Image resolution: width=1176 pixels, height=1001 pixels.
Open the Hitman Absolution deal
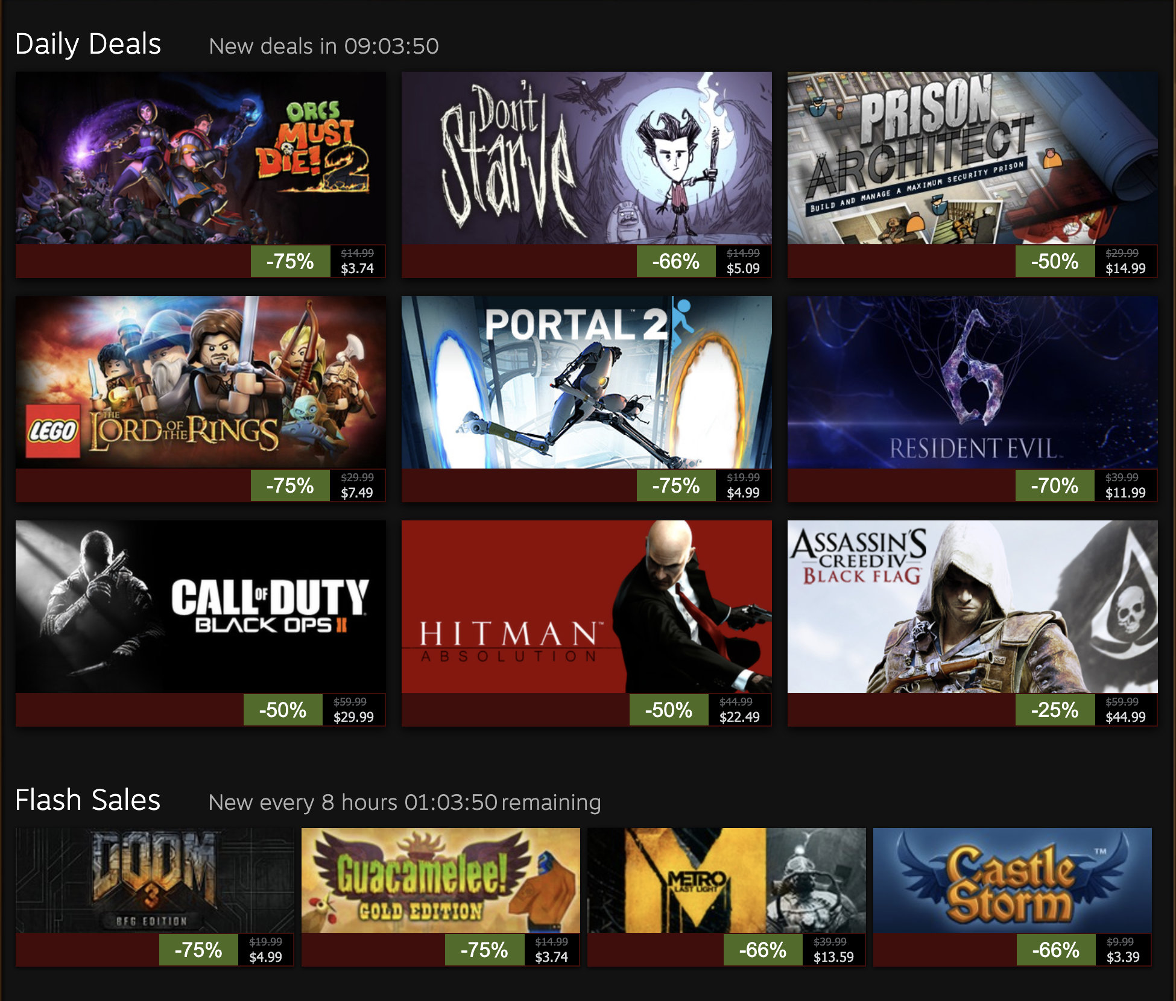point(586,607)
